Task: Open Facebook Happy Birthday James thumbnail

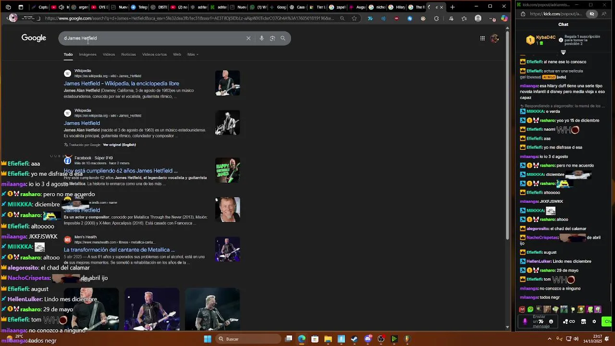Action: [x=227, y=170]
